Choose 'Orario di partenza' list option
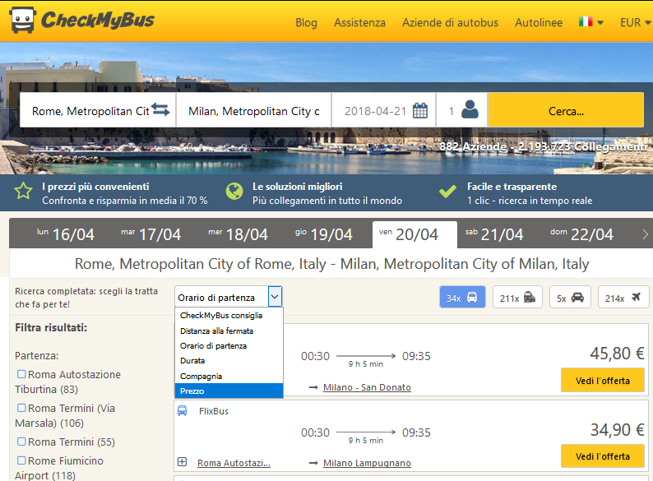 229,345
